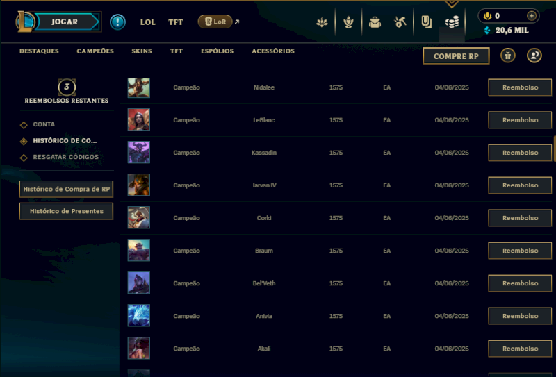556x377 pixels.
Task: Click Reembolso button for Nidalee
Action: click(x=520, y=87)
